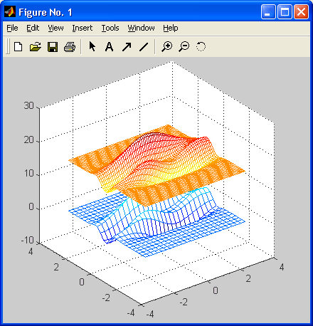Enable the Zoom Out magnifier tool
This screenshot has width=313, height=326.
tap(184, 46)
